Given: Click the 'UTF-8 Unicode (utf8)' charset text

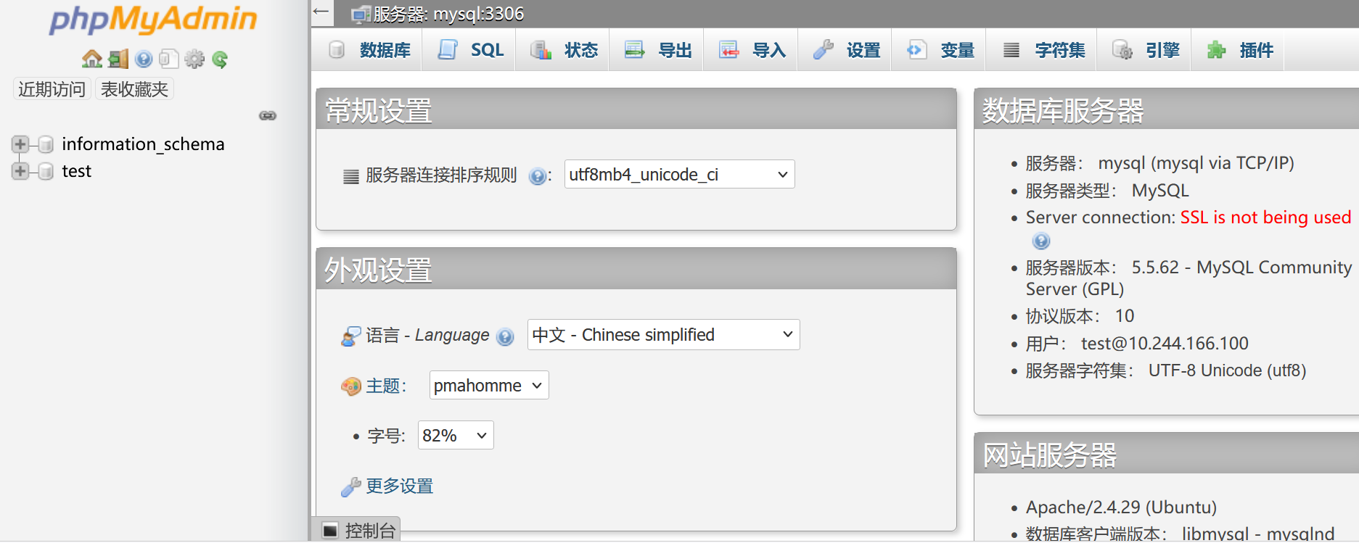Looking at the screenshot, I should pyautogui.click(x=1227, y=371).
